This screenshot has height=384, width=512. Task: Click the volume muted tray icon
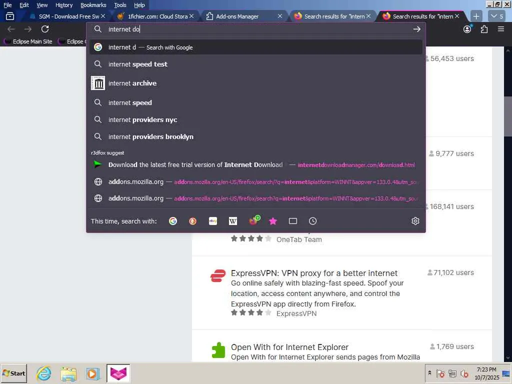(x=464, y=373)
